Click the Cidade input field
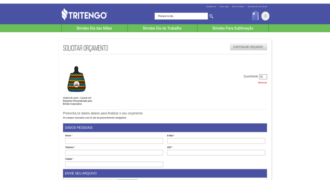Screen dimensions: 330x180 [114, 164]
